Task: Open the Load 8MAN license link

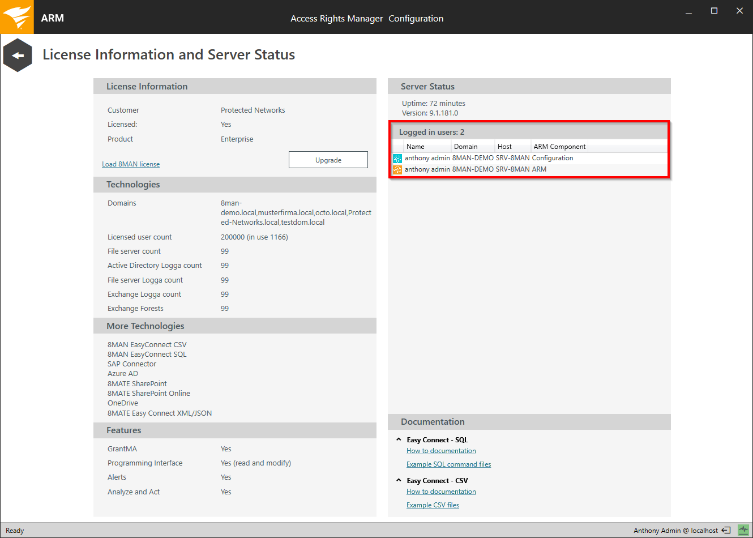Action: (x=131, y=164)
